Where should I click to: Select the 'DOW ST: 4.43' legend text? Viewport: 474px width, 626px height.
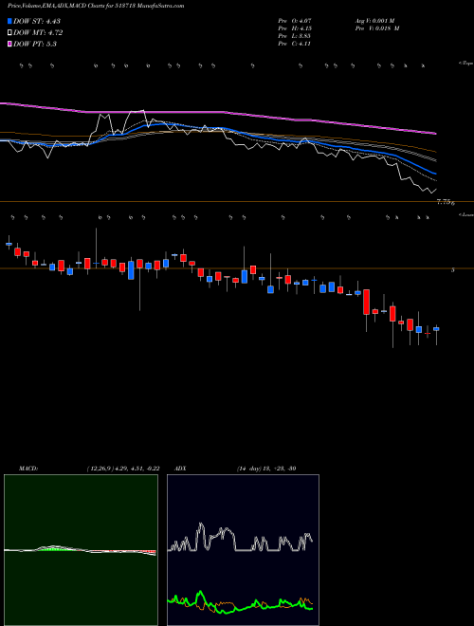pos(37,22)
